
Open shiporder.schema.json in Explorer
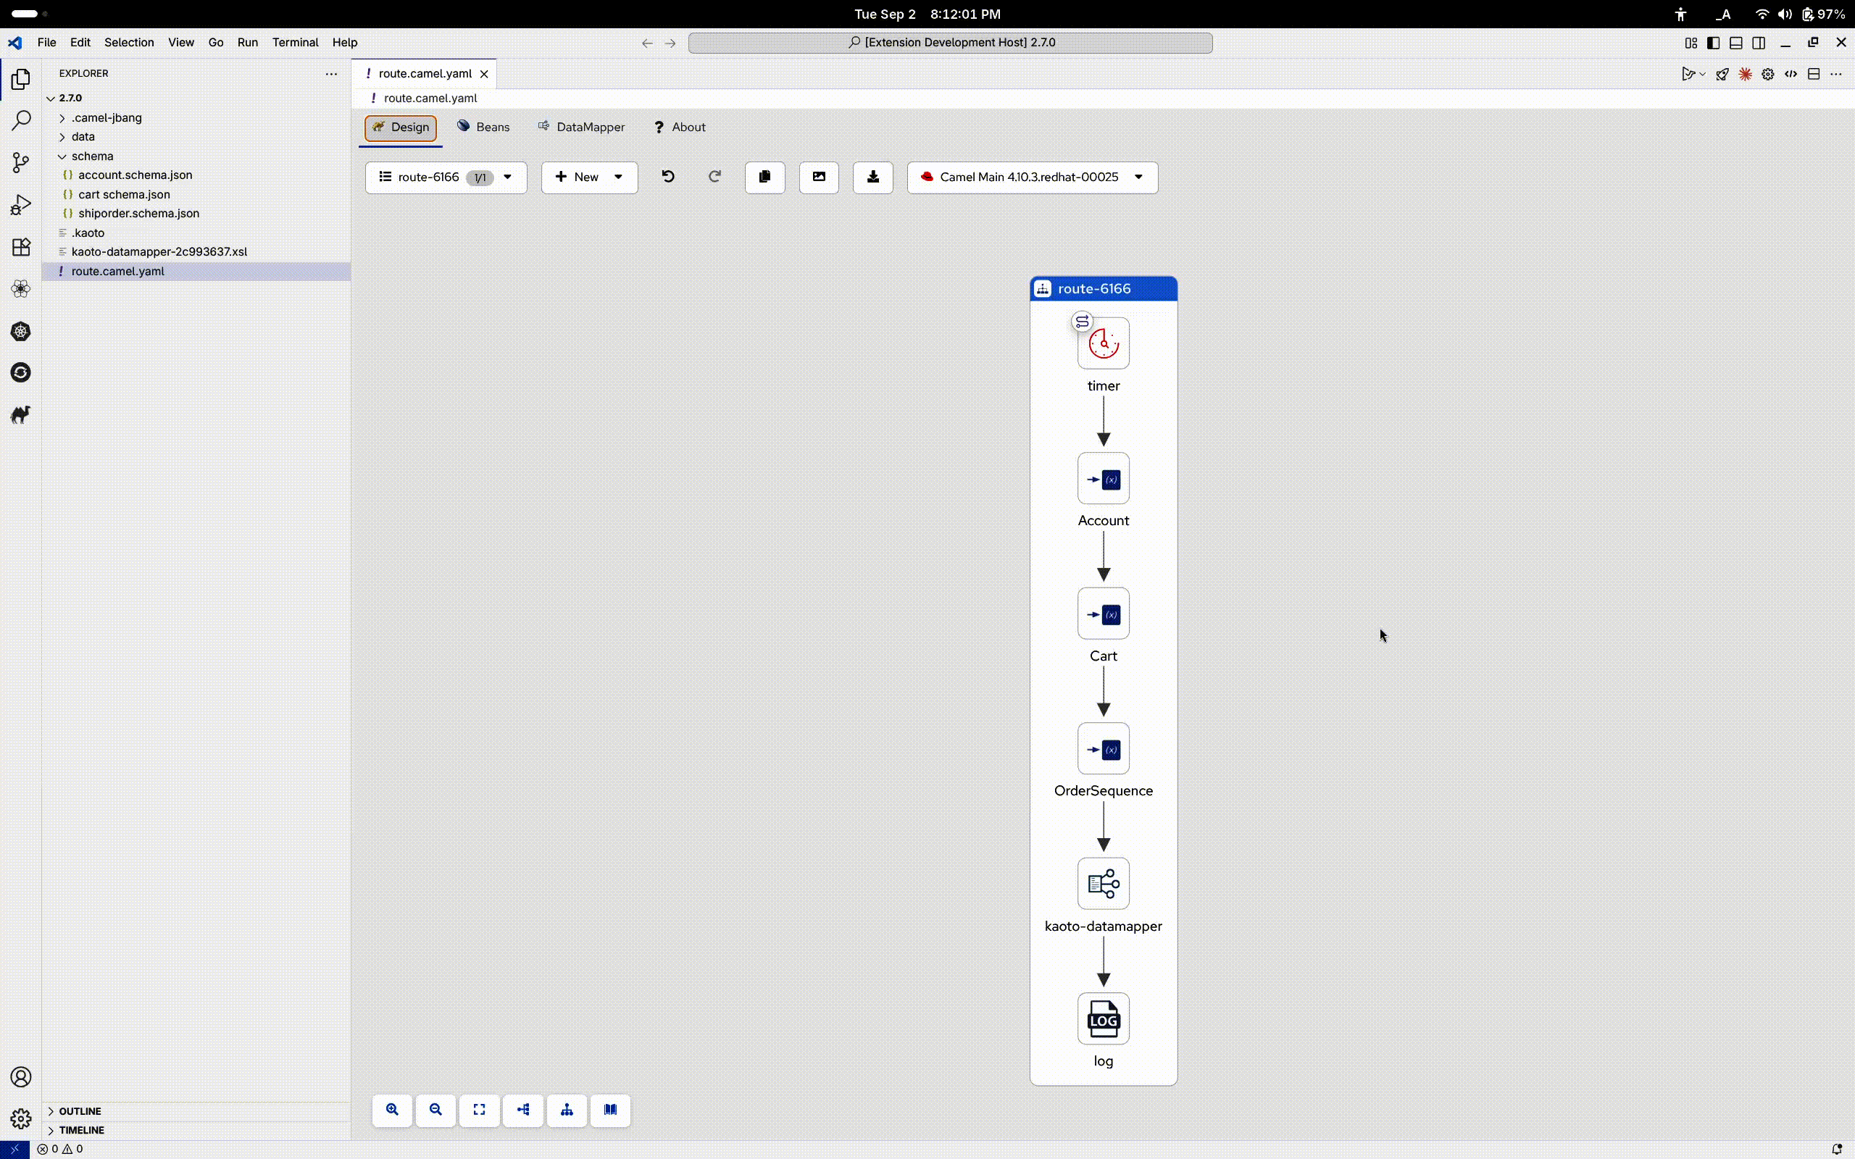coord(138,214)
